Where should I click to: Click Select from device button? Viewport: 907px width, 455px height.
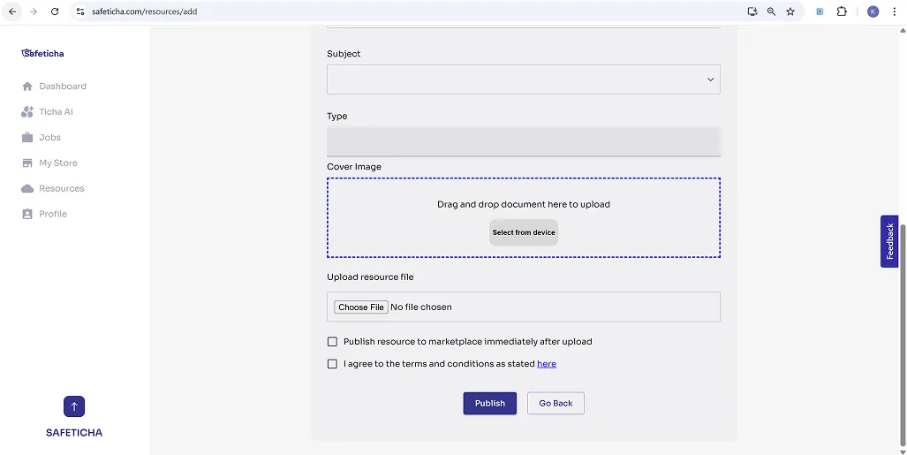524,232
